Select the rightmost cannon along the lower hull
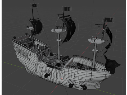The width and height of the screenshot is (127, 95). tap(84, 87)
